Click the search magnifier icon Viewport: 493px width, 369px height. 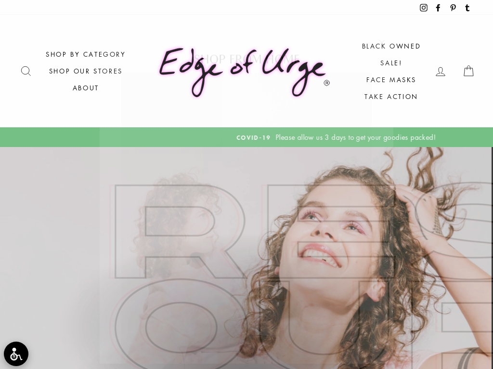[26, 71]
